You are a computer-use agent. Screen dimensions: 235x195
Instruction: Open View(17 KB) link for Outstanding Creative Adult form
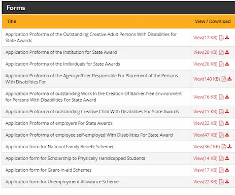click(x=205, y=38)
